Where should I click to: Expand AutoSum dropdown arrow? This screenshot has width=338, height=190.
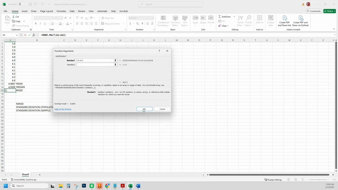coord(234,17)
